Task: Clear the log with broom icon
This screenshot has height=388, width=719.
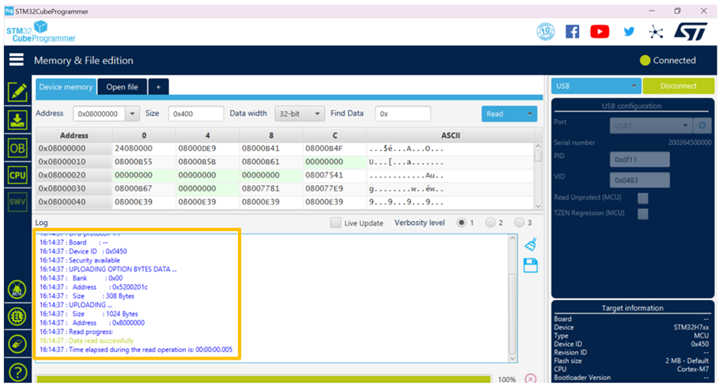Action: 531,244
